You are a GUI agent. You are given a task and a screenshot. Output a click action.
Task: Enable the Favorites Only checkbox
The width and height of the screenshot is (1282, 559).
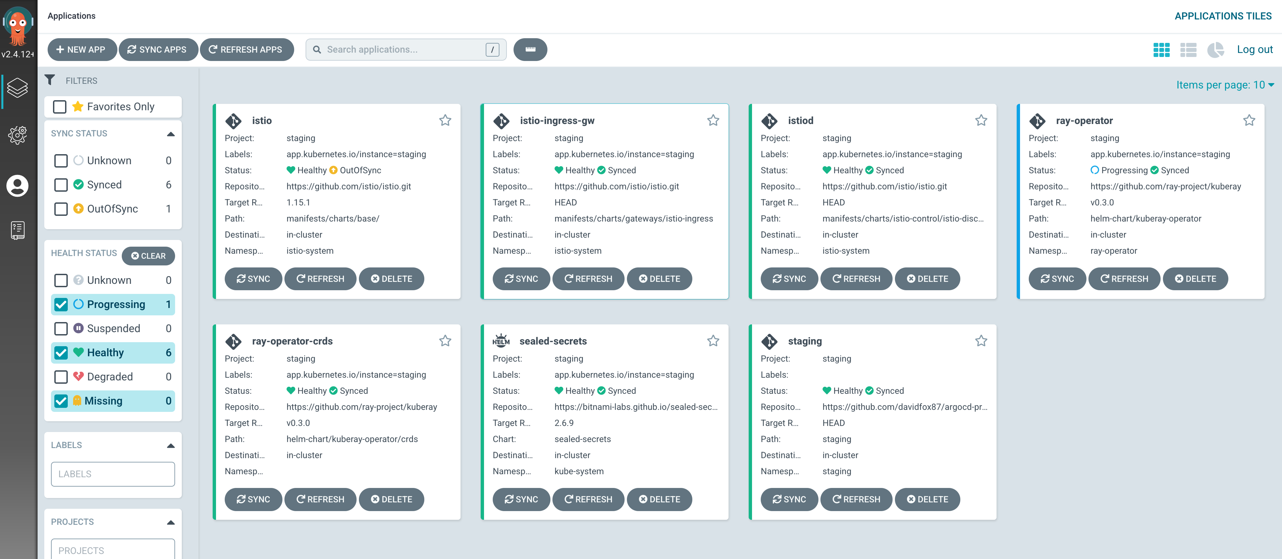point(60,107)
